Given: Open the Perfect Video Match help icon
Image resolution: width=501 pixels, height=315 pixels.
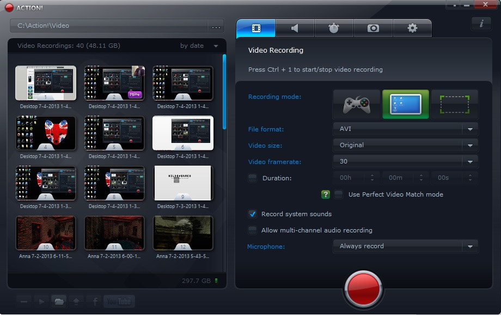Looking at the screenshot, I should (325, 194).
